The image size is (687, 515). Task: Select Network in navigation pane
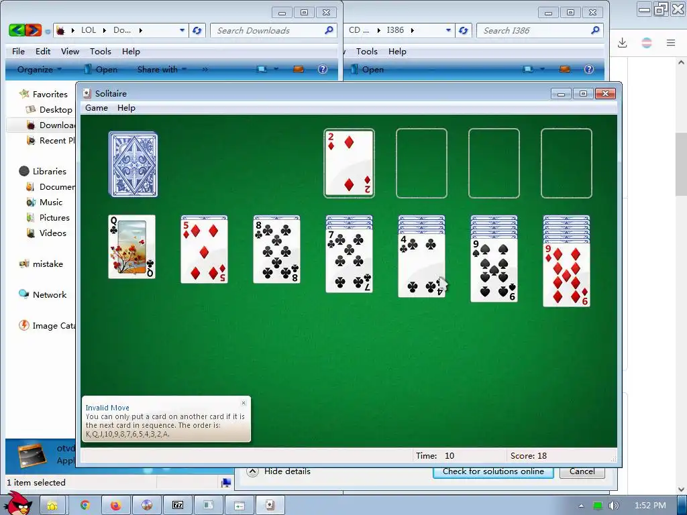(x=50, y=295)
